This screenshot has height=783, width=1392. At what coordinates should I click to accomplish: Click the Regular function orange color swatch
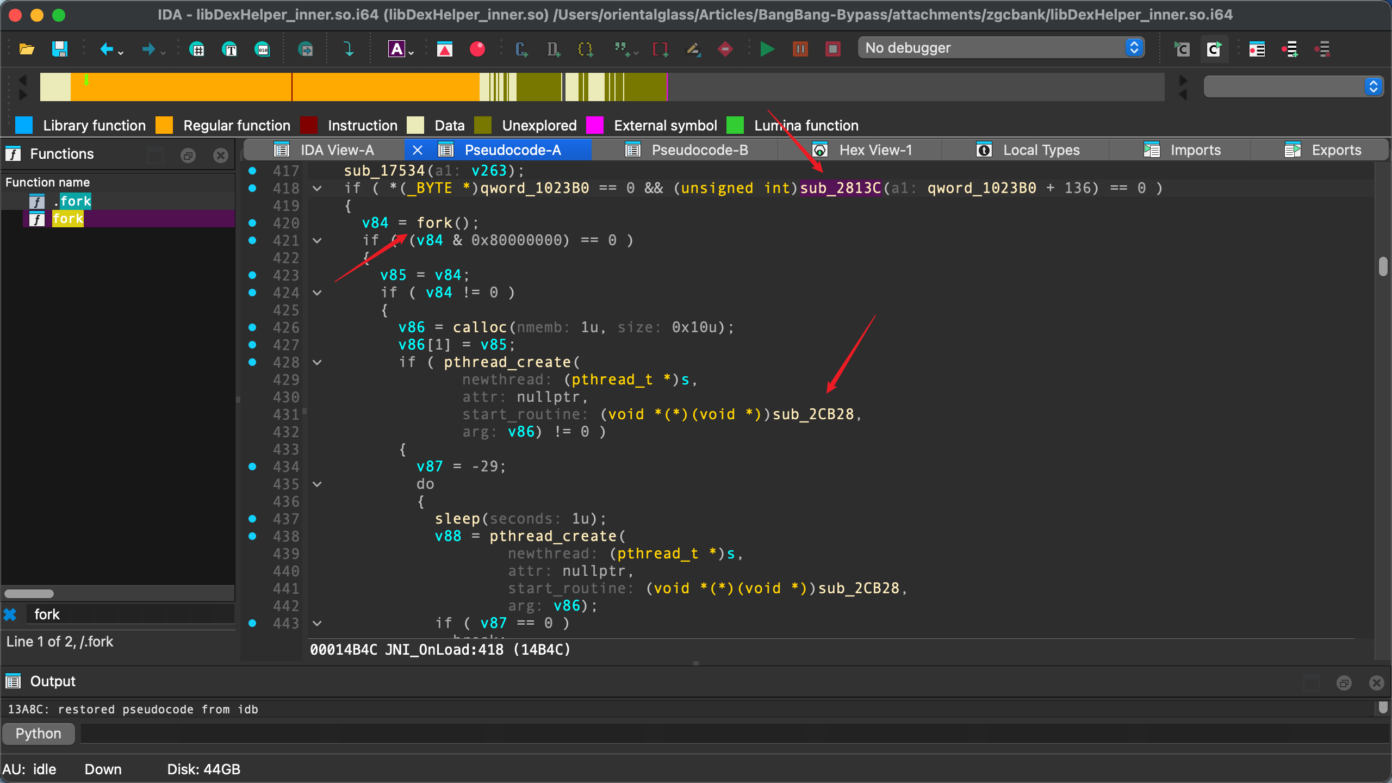[x=164, y=125]
